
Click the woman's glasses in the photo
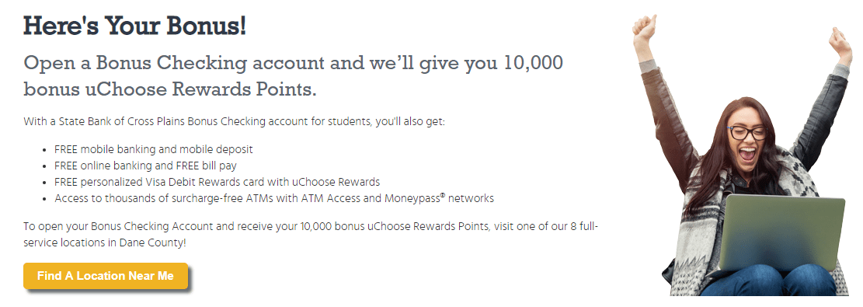746,132
